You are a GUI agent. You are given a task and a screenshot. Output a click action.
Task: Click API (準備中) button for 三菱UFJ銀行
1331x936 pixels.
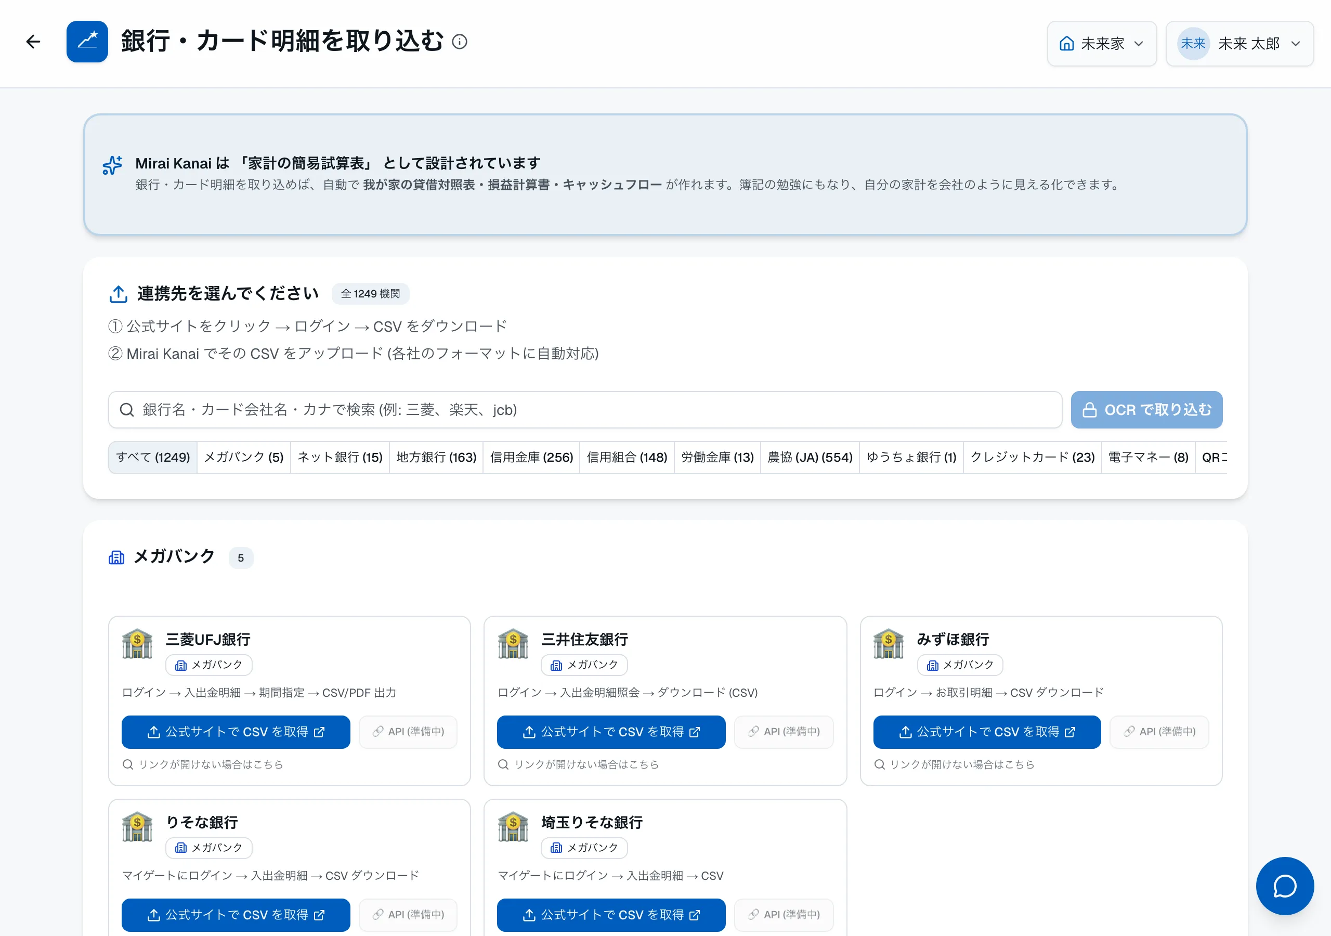pos(408,733)
